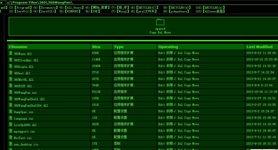Viewport: 278px width, 150px height.
Task: Click file icon beside 360WangPanShell64.dll
Action: (11, 105)
